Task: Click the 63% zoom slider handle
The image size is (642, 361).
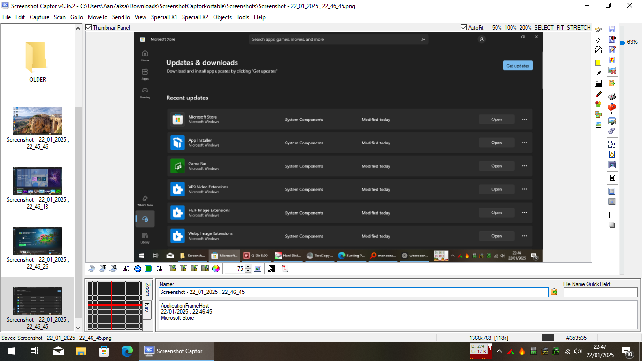Action: (x=622, y=42)
